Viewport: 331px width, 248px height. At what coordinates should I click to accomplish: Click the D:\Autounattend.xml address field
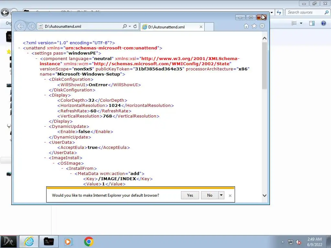[80, 26]
